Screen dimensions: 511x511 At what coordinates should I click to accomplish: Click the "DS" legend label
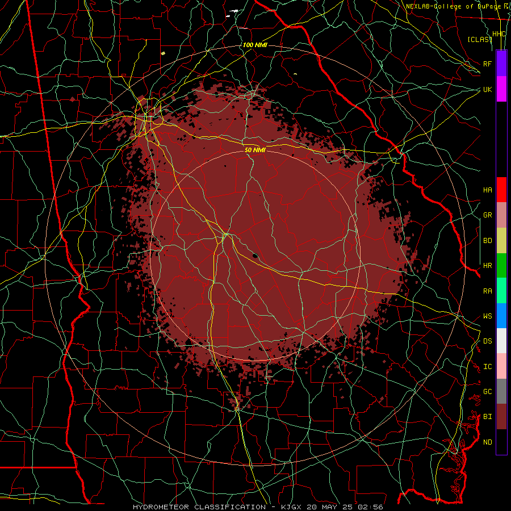(x=487, y=341)
